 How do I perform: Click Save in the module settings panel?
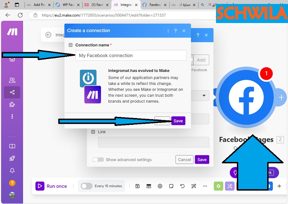click(202, 159)
